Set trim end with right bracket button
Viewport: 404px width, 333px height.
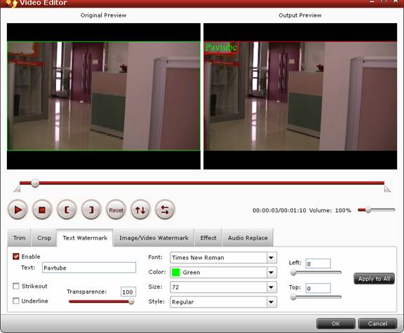[x=91, y=210]
